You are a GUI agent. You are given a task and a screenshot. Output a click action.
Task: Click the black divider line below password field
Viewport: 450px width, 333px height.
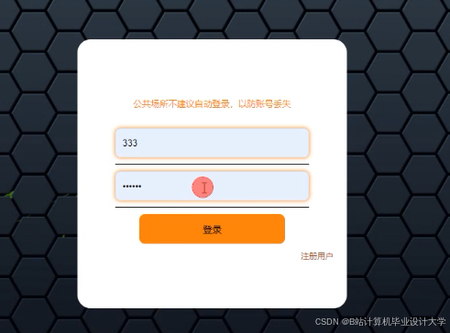point(212,207)
